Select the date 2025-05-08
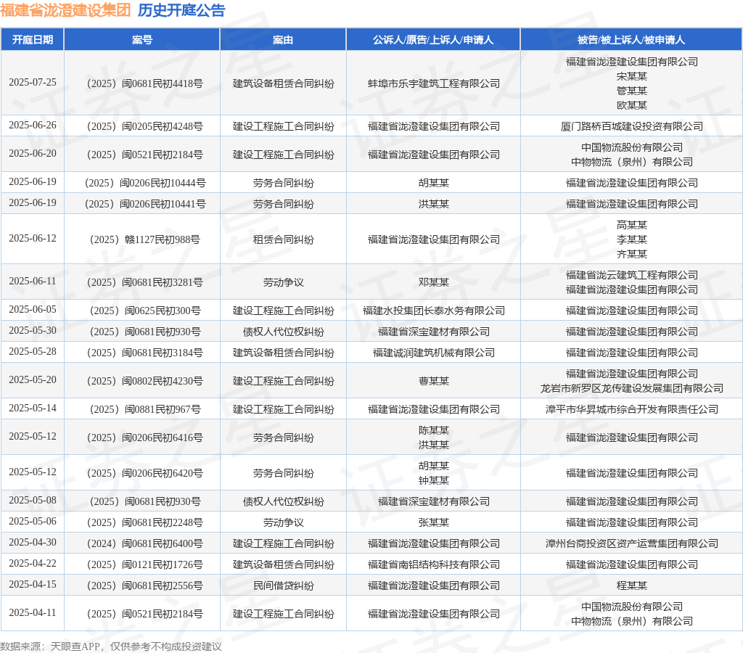This screenshot has width=743, height=653. click(32, 501)
